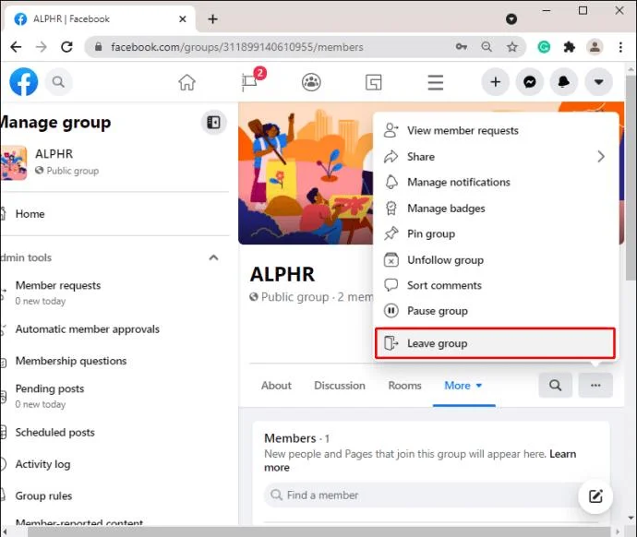Open a new browser tab
Image resolution: width=637 pixels, height=537 pixels.
pos(212,19)
